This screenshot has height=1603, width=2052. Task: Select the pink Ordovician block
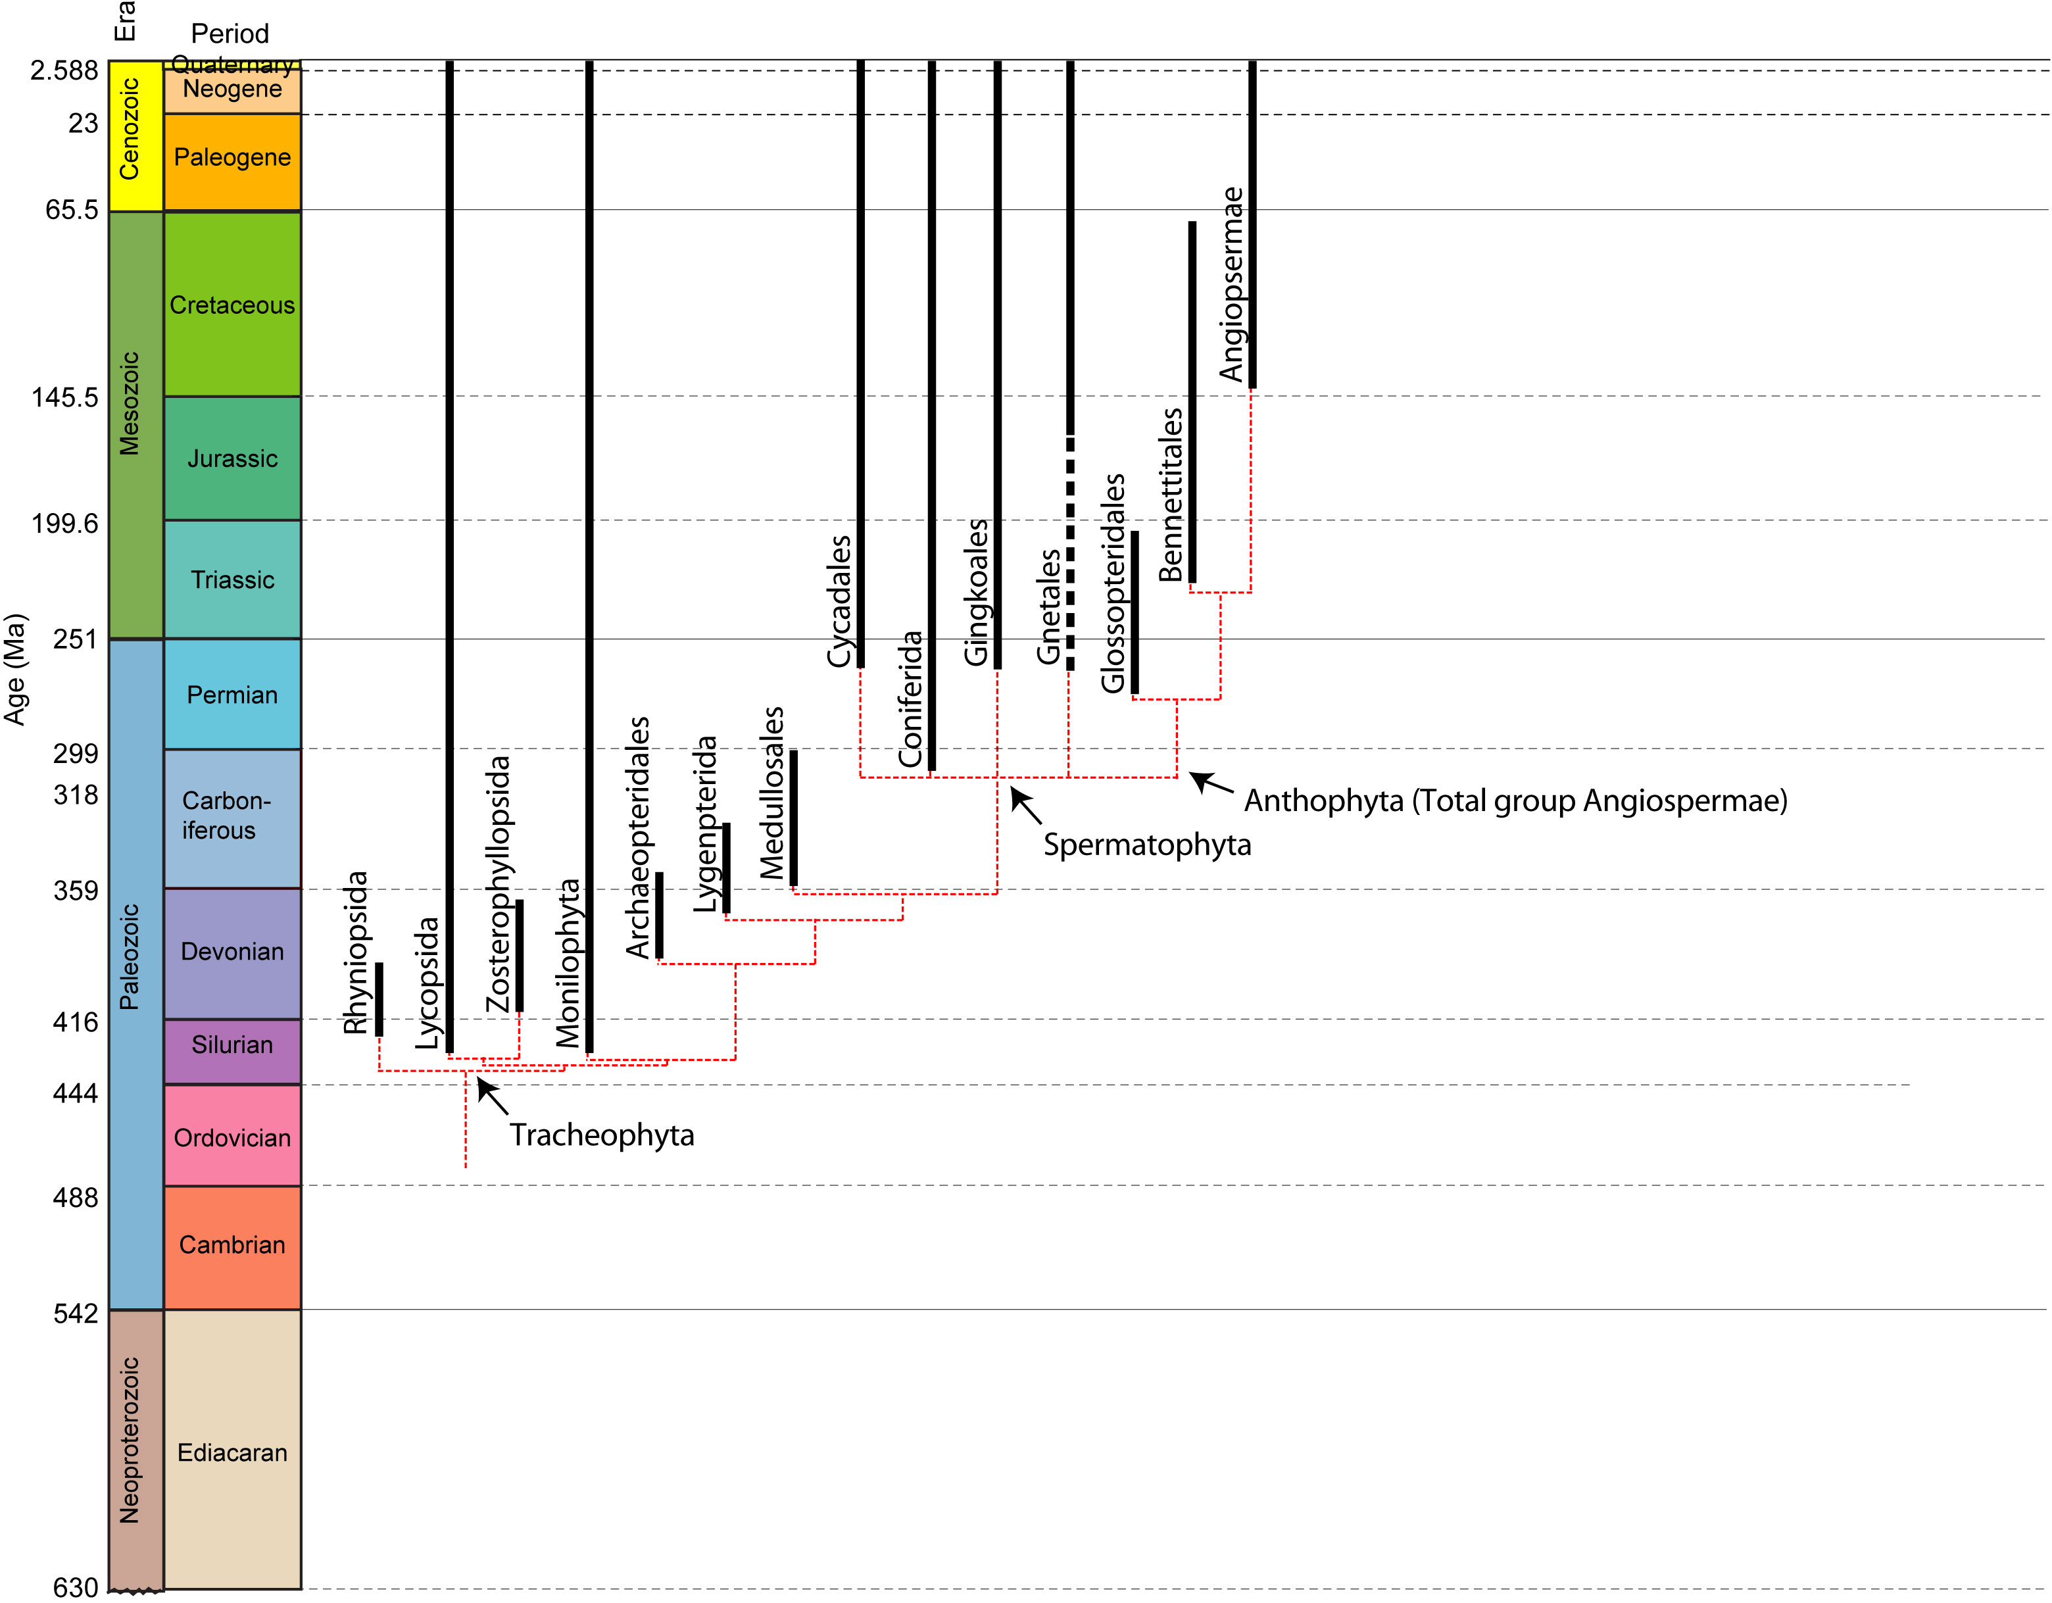click(x=232, y=1137)
